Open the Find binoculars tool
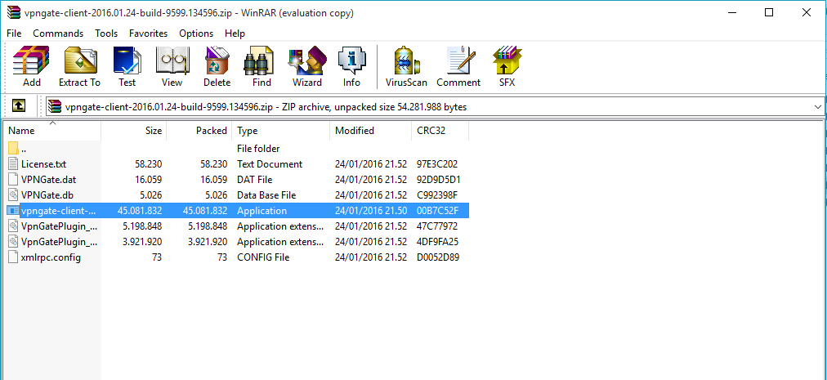This screenshot has height=380, width=827. click(x=261, y=66)
